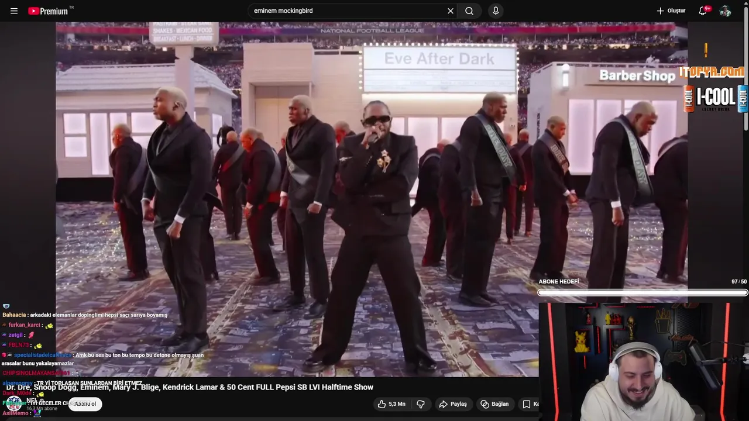Dislike the video with thumbs down
749x421 pixels.
pyautogui.click(x=421, y=404)
